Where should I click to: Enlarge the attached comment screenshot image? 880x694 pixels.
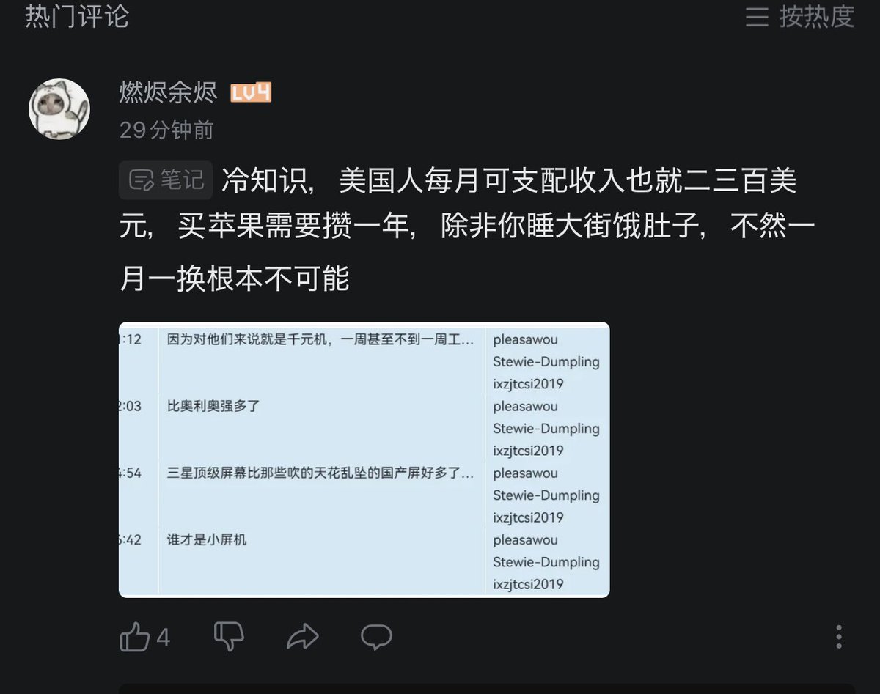coord(364,459)
